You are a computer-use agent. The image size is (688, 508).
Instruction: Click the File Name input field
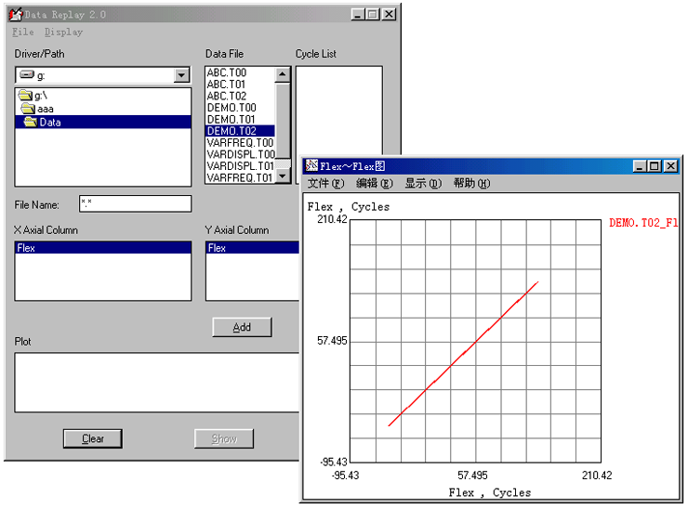tap(135, 203)
